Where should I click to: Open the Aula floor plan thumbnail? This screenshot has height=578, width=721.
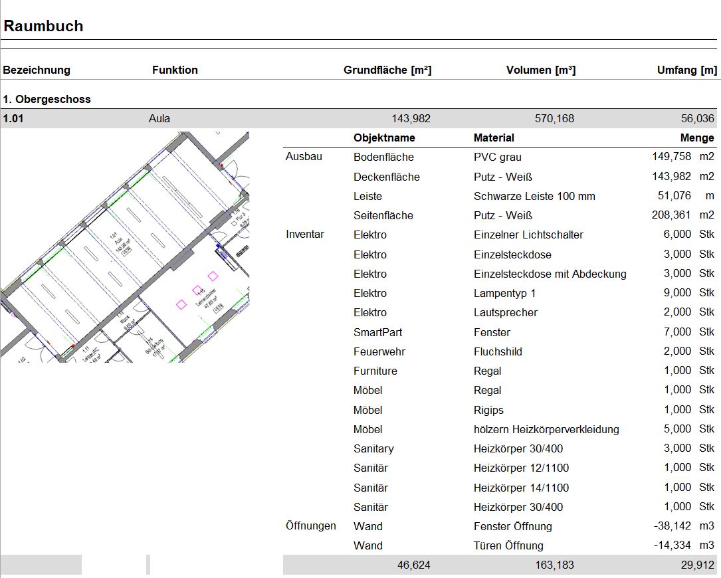125,247
